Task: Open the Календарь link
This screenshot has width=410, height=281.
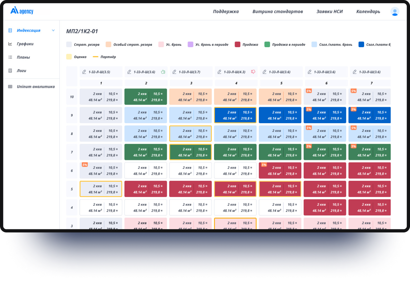Action: tap(368, 11)
